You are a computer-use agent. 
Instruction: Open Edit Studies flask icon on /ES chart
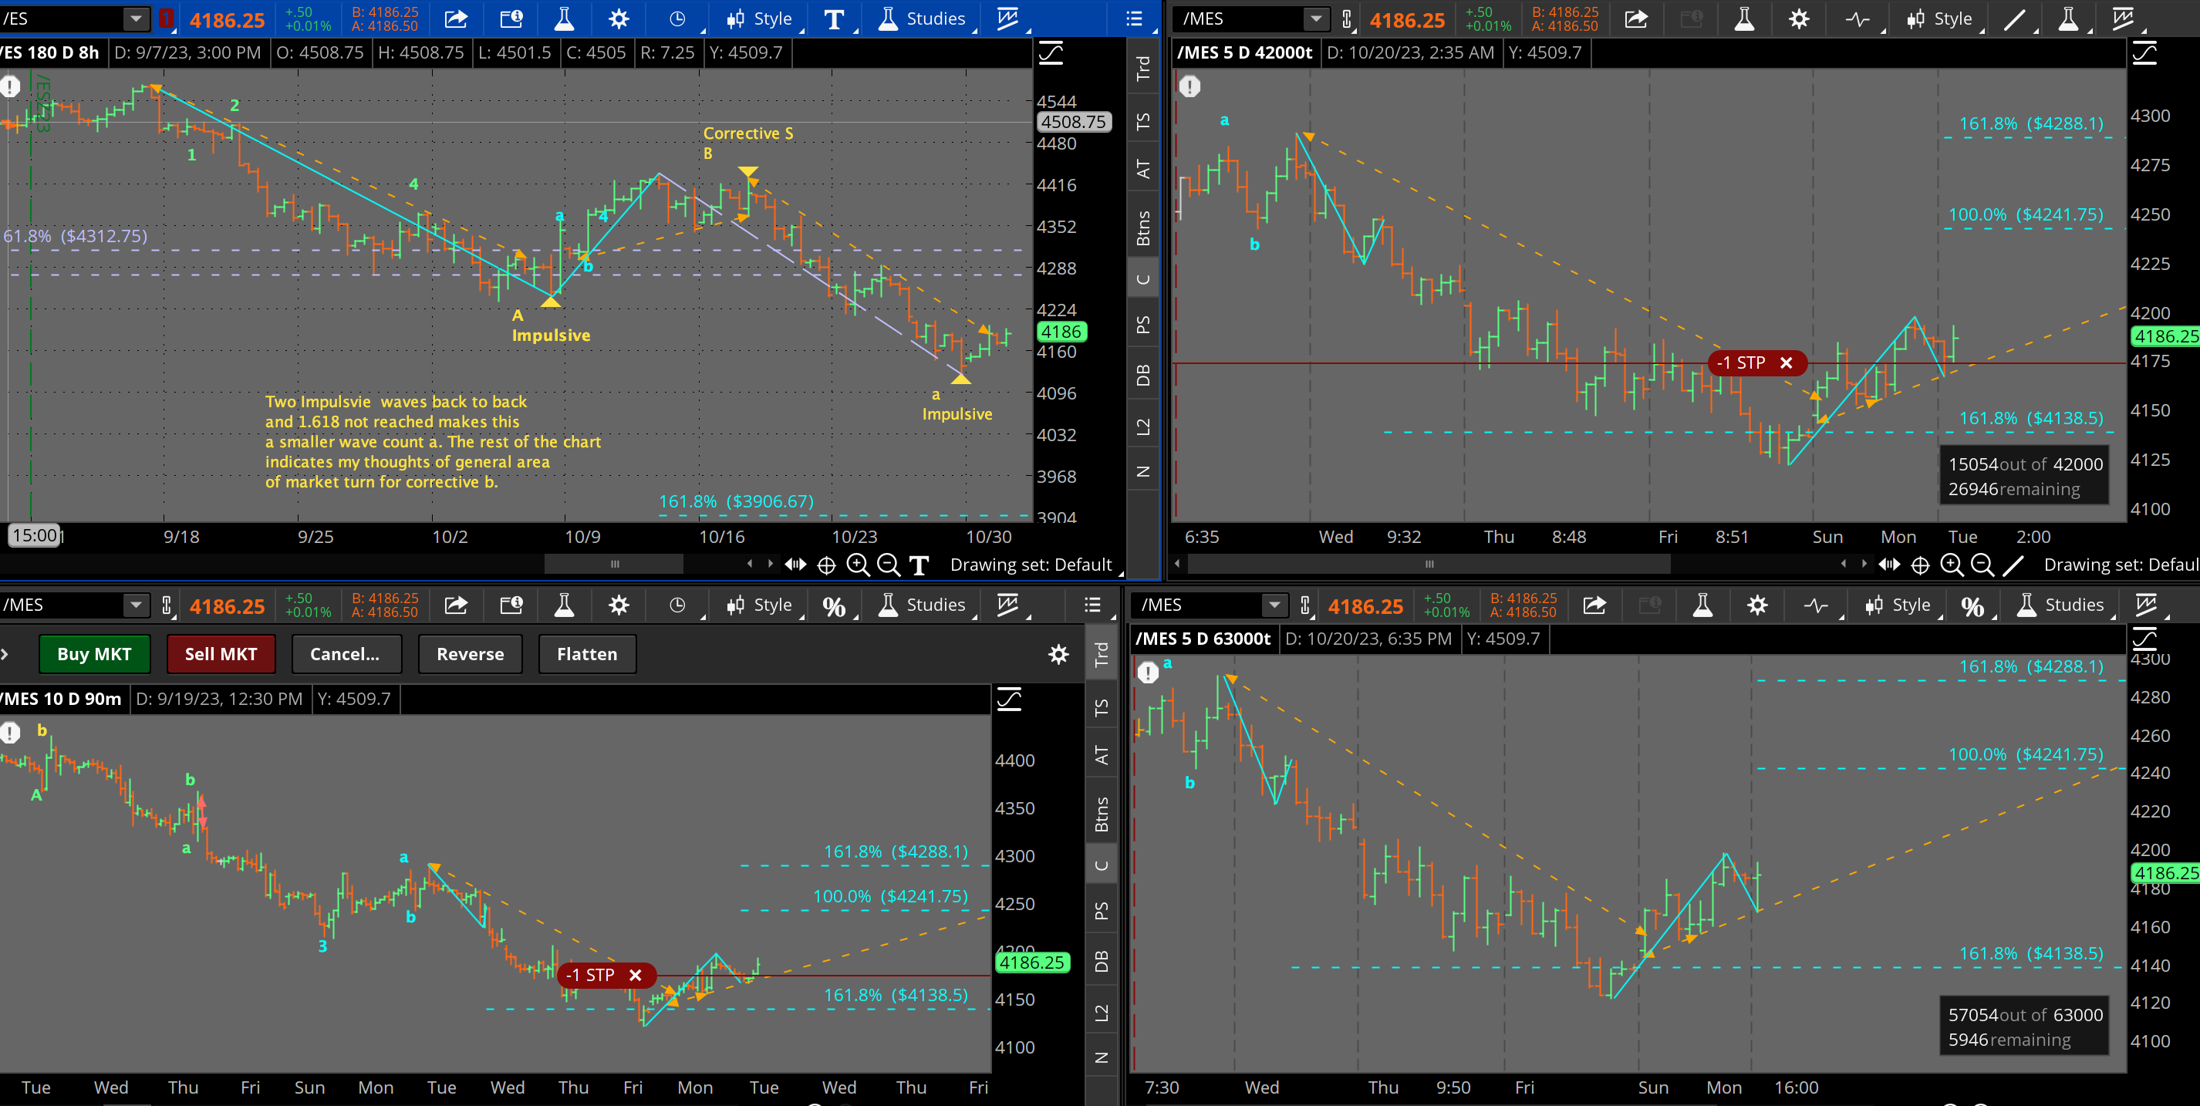565,19
